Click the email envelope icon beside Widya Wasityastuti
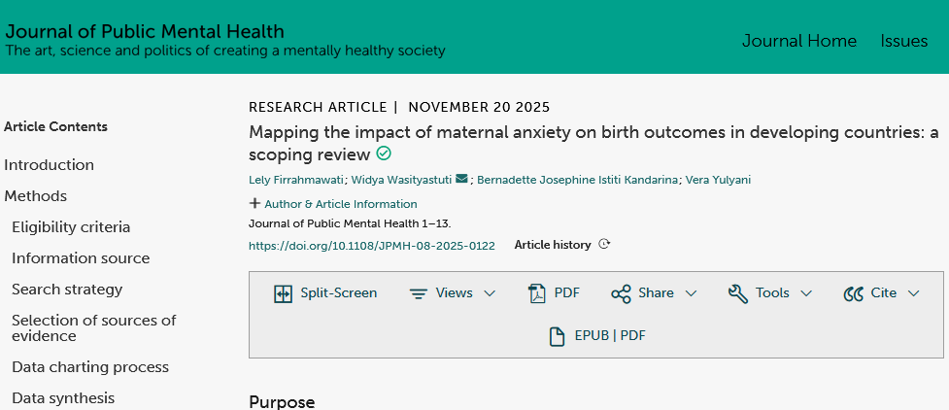The width and height of the screenshot is (949, 410). point(461,179)
